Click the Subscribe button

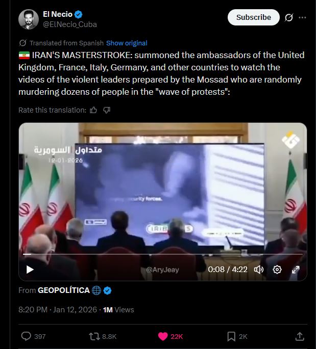(253, 17)
